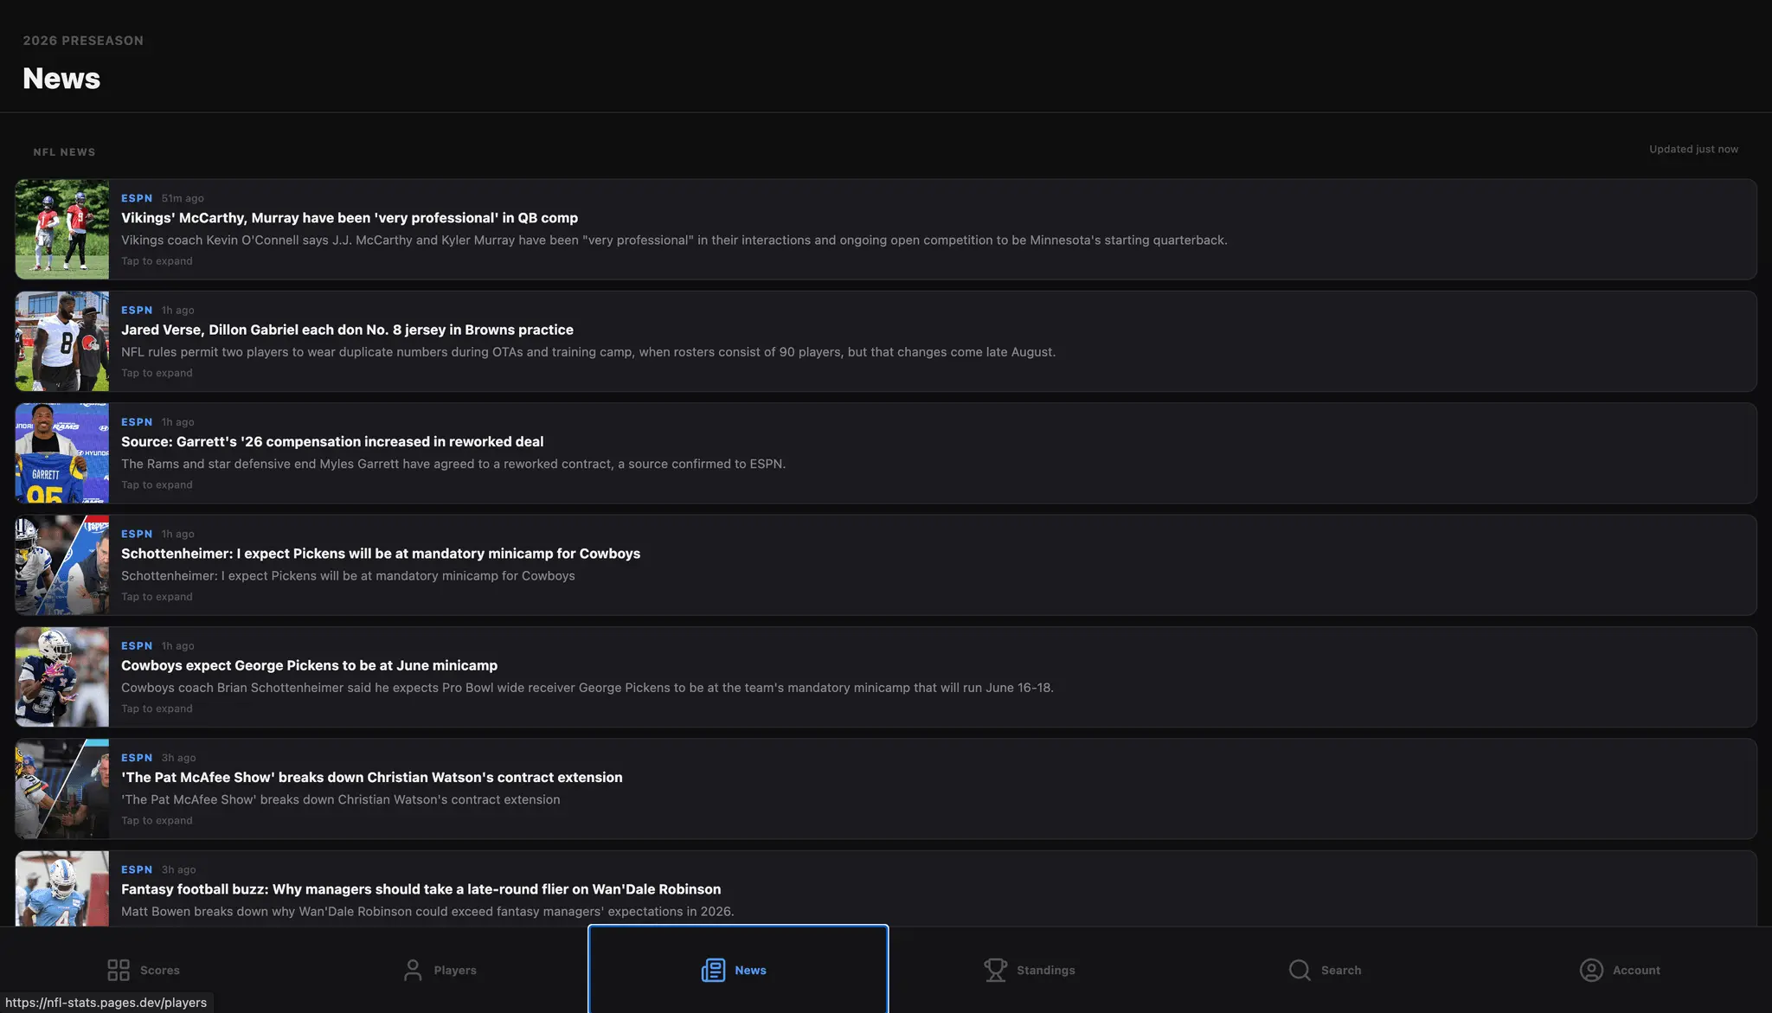
Task: Click ESPN source on Vikings story
Action: coord(137,198)
